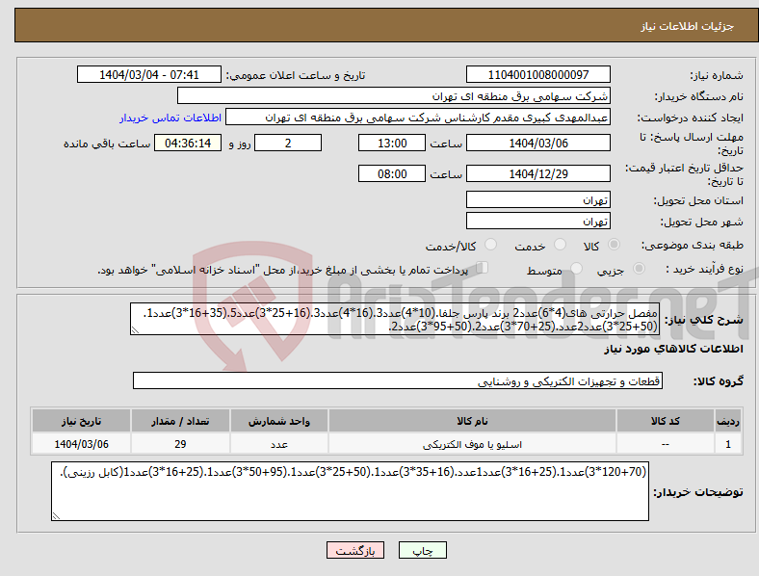Click the request creator name field
The height and width of the screenshot is (576, 759).
pyautogui.click(x=418, y=118)
